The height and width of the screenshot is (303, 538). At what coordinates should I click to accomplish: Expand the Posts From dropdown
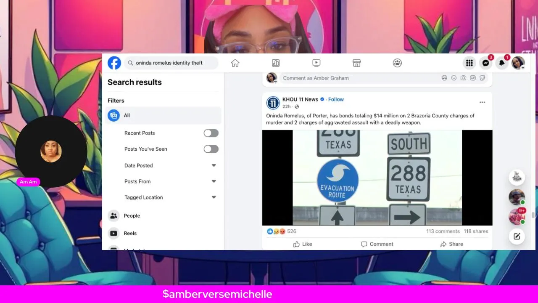click(214, 181)
